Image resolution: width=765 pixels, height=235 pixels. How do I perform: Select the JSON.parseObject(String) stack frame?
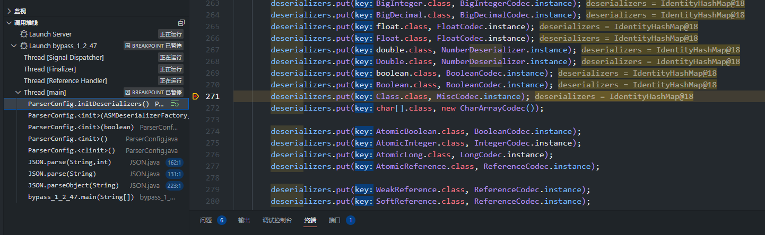pos(73,186)
